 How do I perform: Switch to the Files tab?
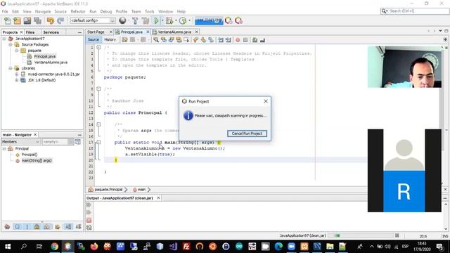[x=30, y=32]
